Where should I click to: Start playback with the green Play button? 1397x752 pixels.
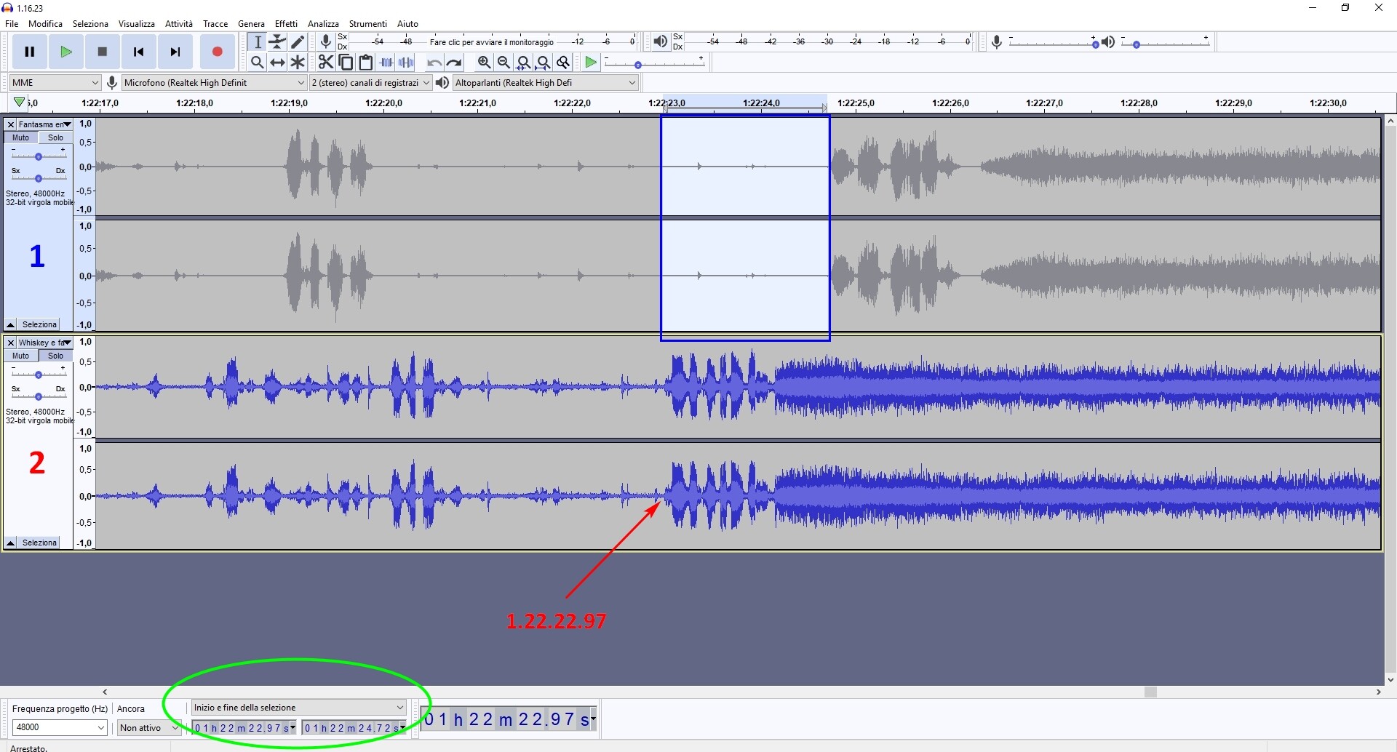coord(66,52)
